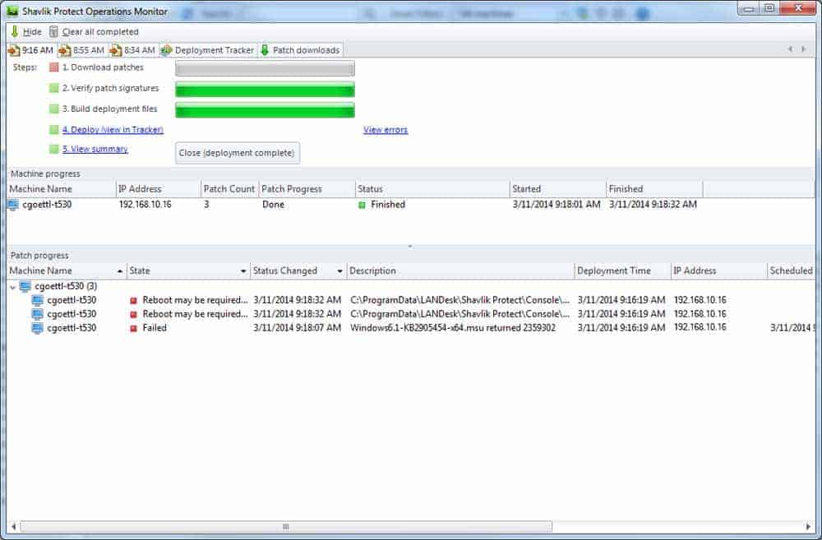Sort Machine progress by Machine Name column
Viewport: 822px width, 540px height.
tap(62, 189)
